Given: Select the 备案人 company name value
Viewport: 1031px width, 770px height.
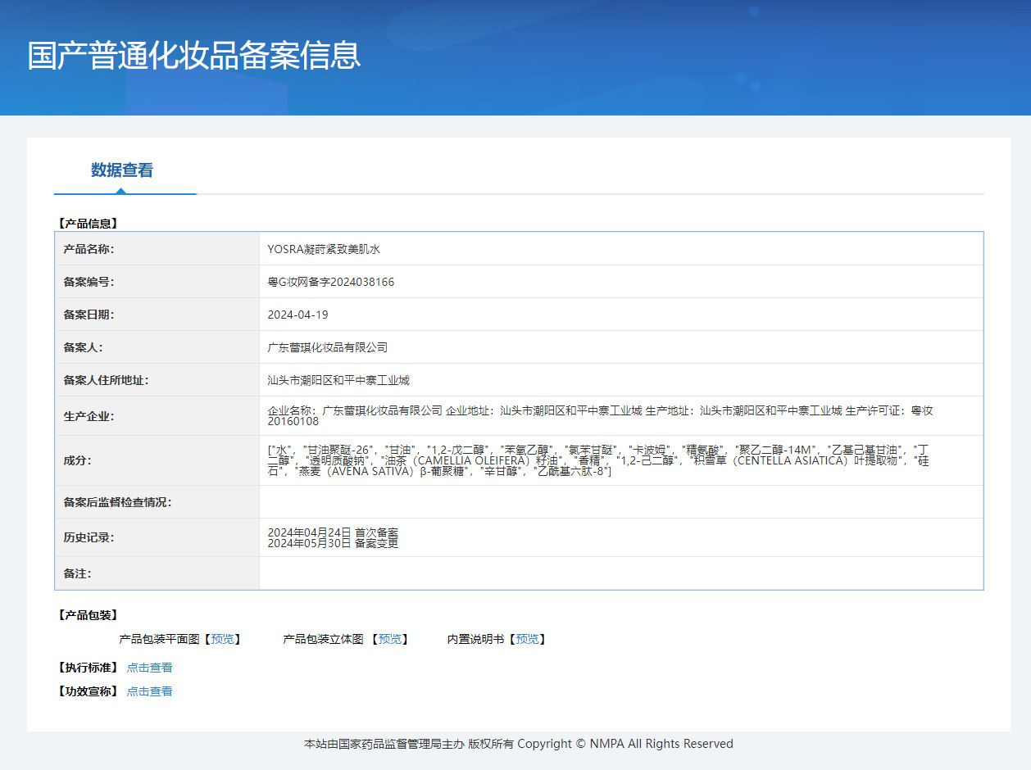Looking at the screenshot, I should coord(327,347).
